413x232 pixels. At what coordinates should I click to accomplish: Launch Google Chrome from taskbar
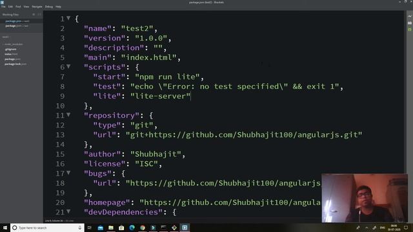point(143,227)
